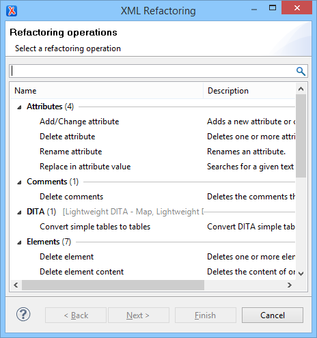Click the Finish button
The width and height of the screenshot is (317, 338).
(206, 315)
